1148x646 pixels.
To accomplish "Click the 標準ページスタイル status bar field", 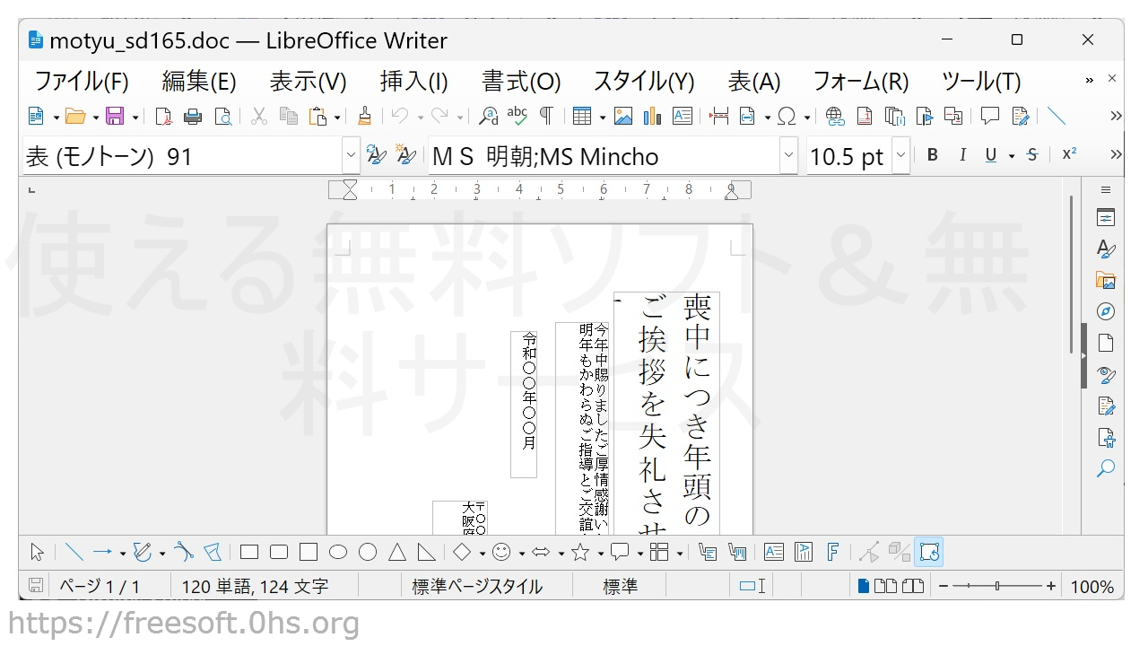I will pos(477,587).
